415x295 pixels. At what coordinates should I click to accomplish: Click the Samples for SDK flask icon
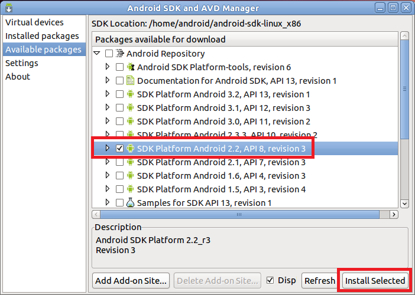[130, 202]
